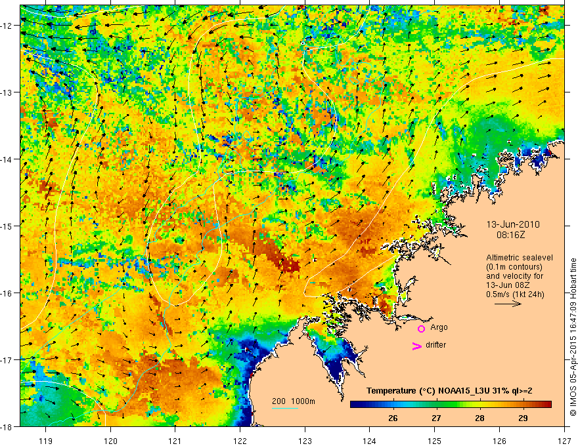Click the magenta drifter arrow legend symbol
Image resolution: width=578 pixels, height=446 pixels.
pos(416,346)
